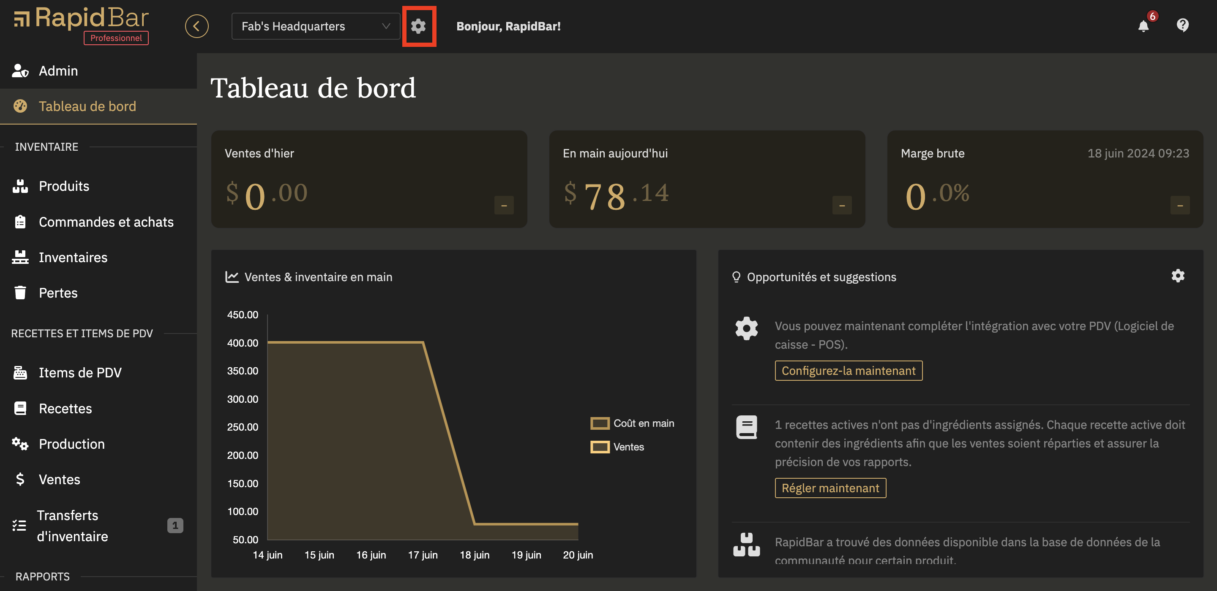1217x591 pixels.
Task: Click the RAPPORTS section header
Action: (x=43, y=576)
